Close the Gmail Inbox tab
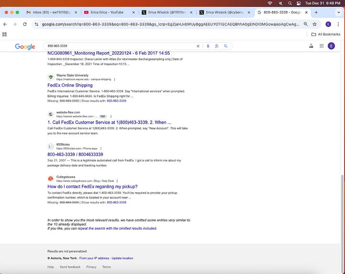 click(x=76, y=12)
